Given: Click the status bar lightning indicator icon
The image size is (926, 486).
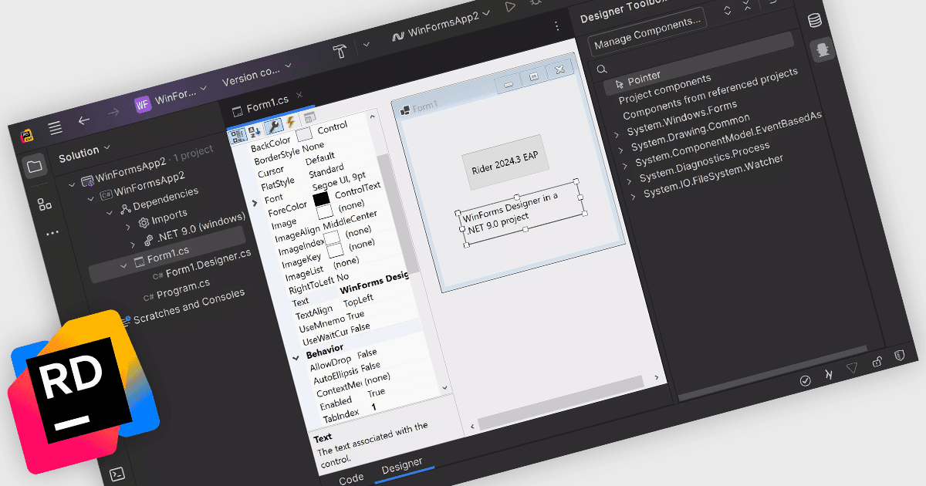Looking at the screenshot, I should [x=829, y=375].
